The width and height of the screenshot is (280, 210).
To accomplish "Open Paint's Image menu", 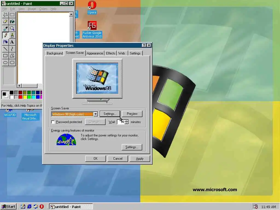I will [x=32, y=9].
